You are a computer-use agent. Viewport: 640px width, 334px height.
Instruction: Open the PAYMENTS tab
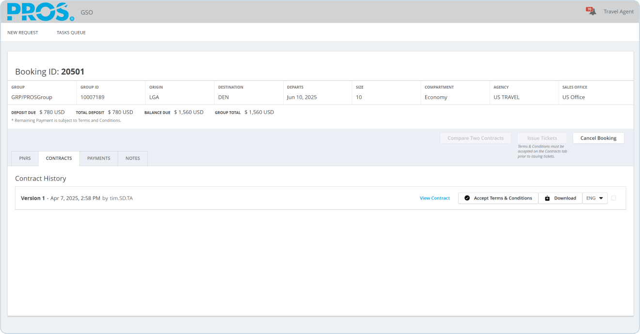[x=98, y=158]
